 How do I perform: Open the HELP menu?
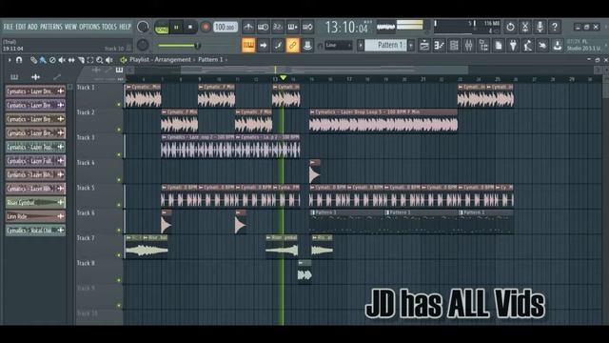point(125,27)
